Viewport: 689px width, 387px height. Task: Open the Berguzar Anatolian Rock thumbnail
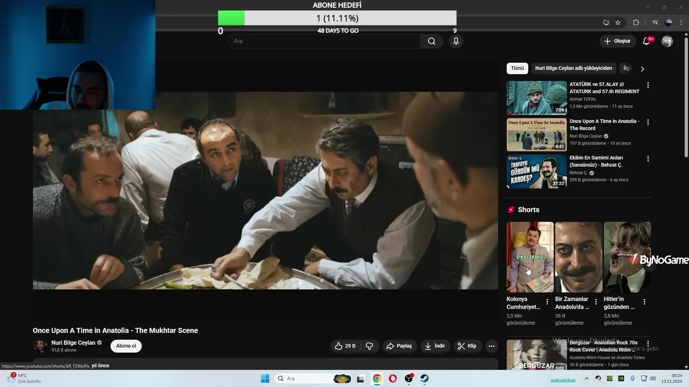537,355
